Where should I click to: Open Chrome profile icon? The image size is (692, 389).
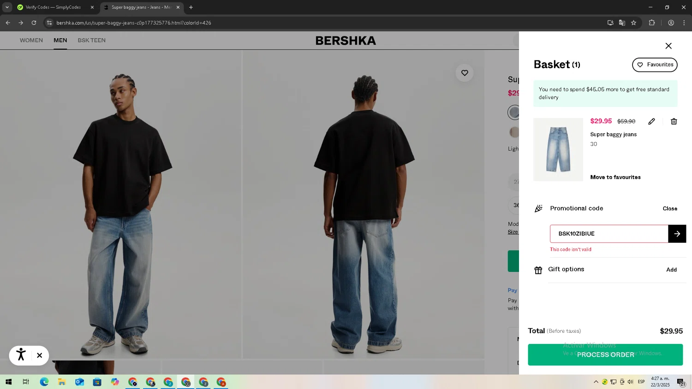[671, 23]
